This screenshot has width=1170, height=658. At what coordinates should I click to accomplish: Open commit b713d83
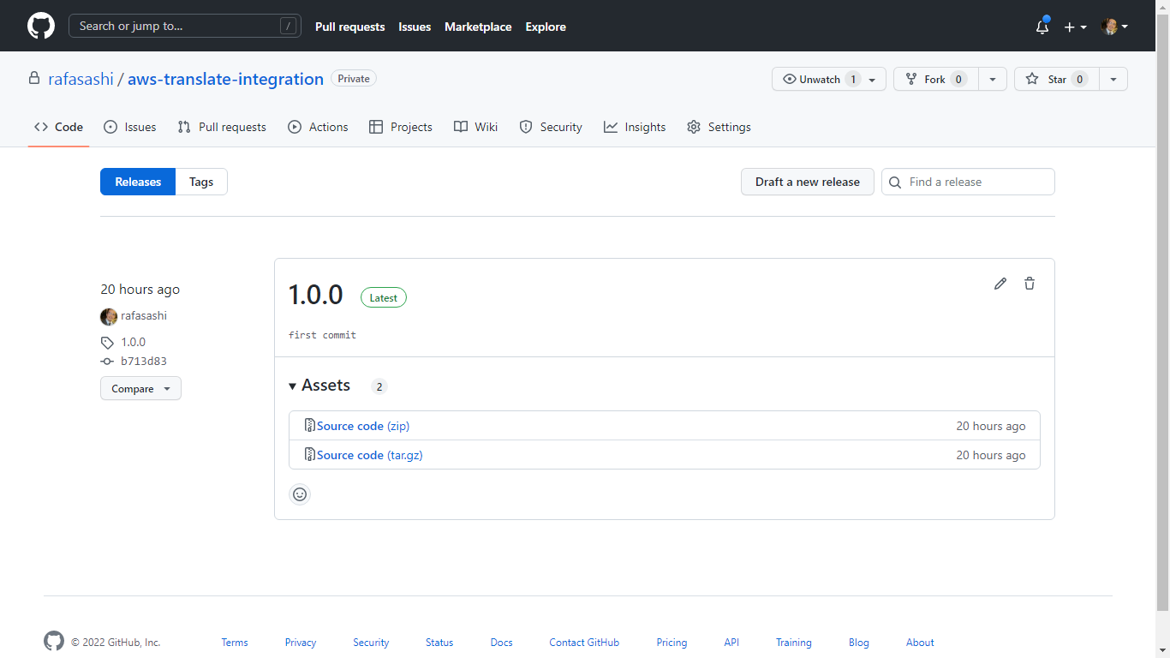(144, 362)
